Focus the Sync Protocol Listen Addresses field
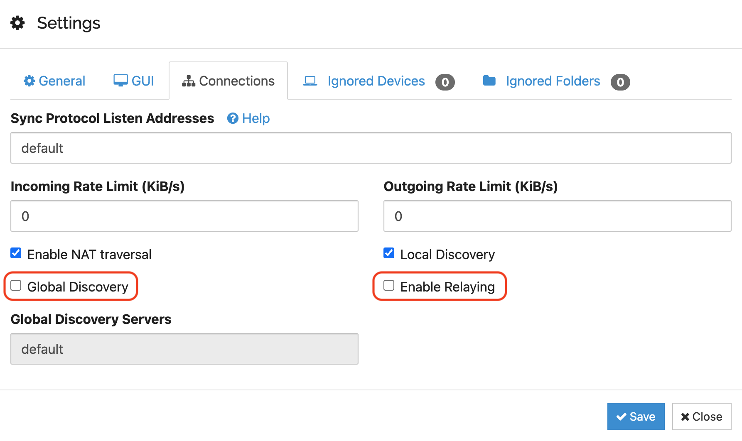The width and height of the screenshot is (742, 441). [x=371, y=148]
